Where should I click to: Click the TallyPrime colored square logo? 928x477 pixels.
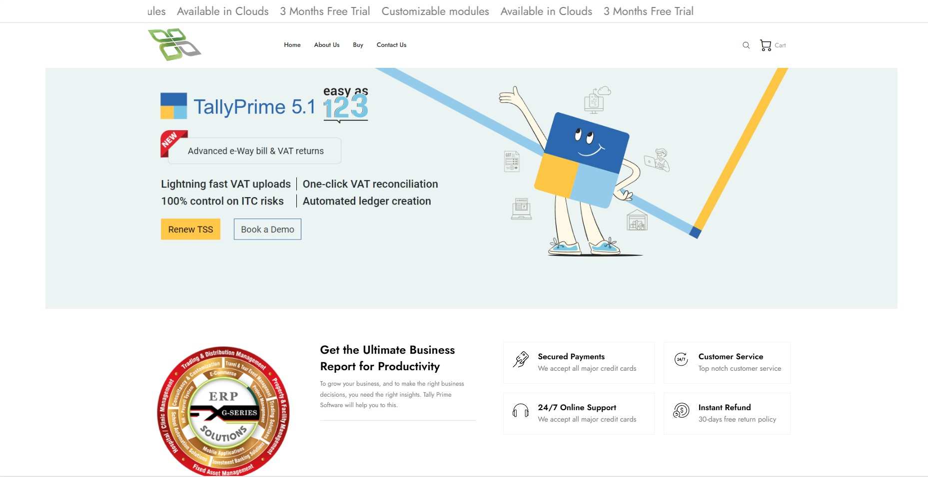(173, 106)
